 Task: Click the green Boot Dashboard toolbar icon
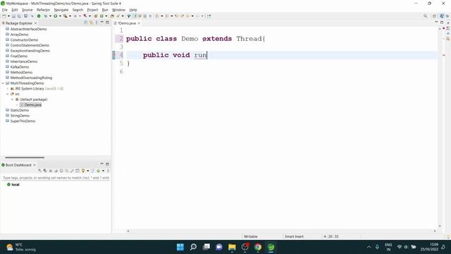pyautogui.click(x=39, y=16)
